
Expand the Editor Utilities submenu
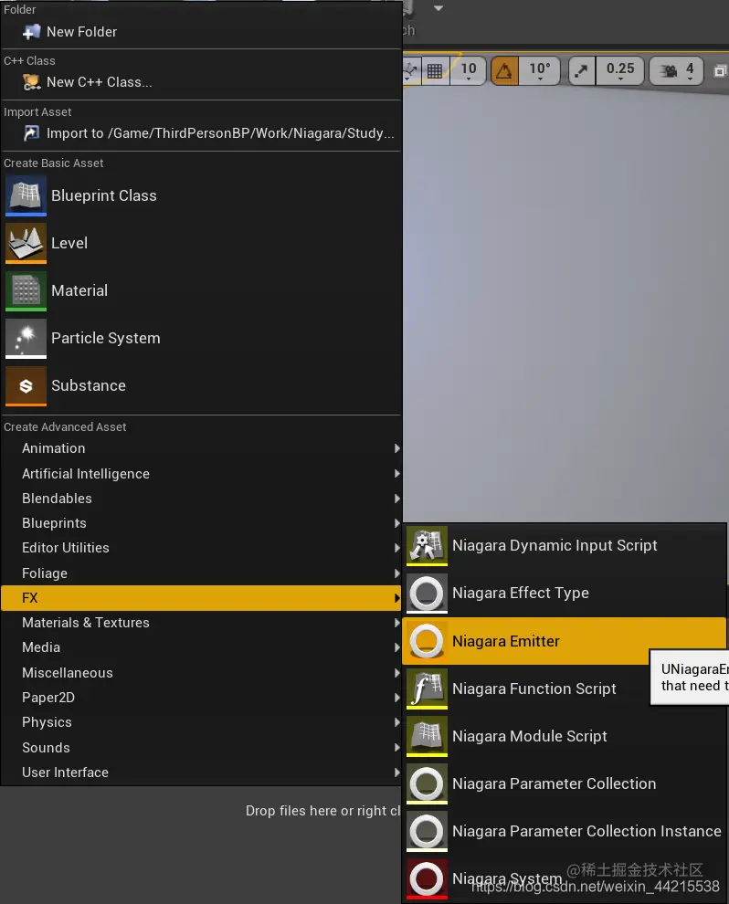[x=201, y=548]
